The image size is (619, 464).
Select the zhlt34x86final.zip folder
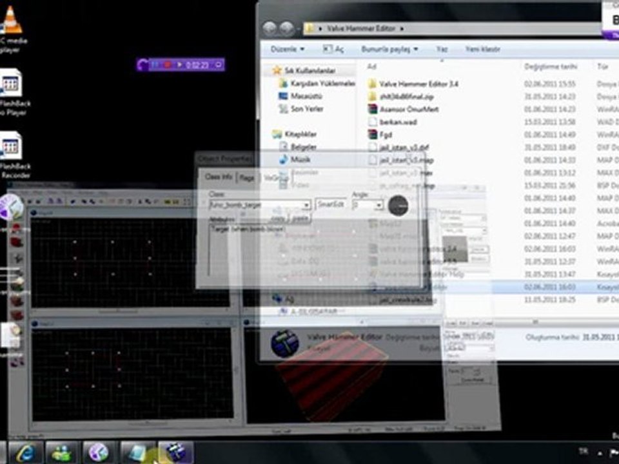coord(400,97)
